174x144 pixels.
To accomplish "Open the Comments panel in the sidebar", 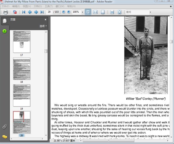I will (4, 137).
